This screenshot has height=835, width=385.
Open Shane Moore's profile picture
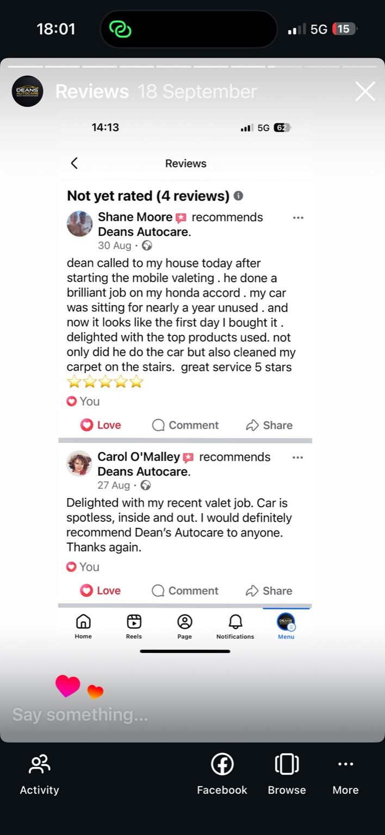(x=79, y=224)
